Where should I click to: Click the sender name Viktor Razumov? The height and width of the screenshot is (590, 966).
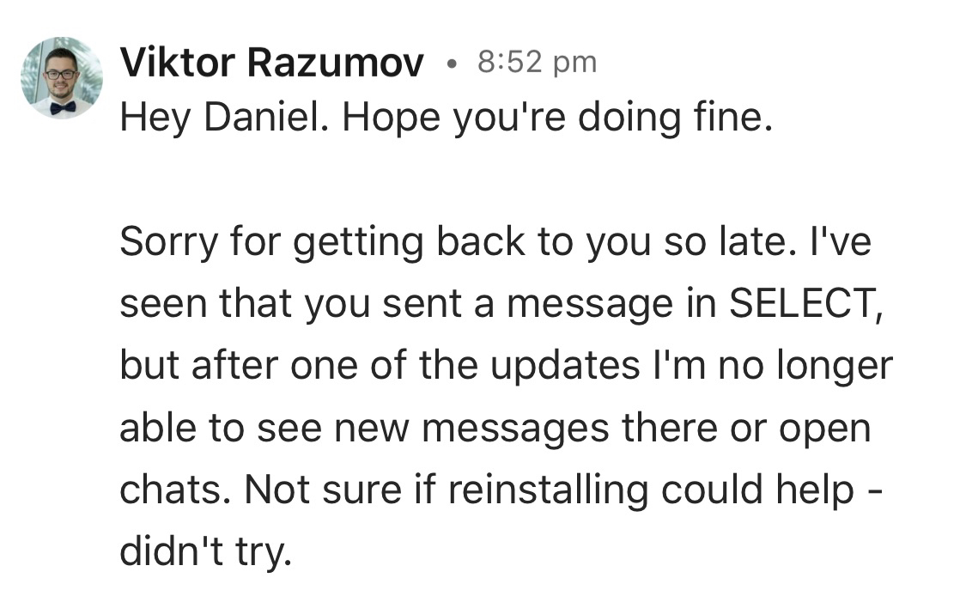(271, 63)
